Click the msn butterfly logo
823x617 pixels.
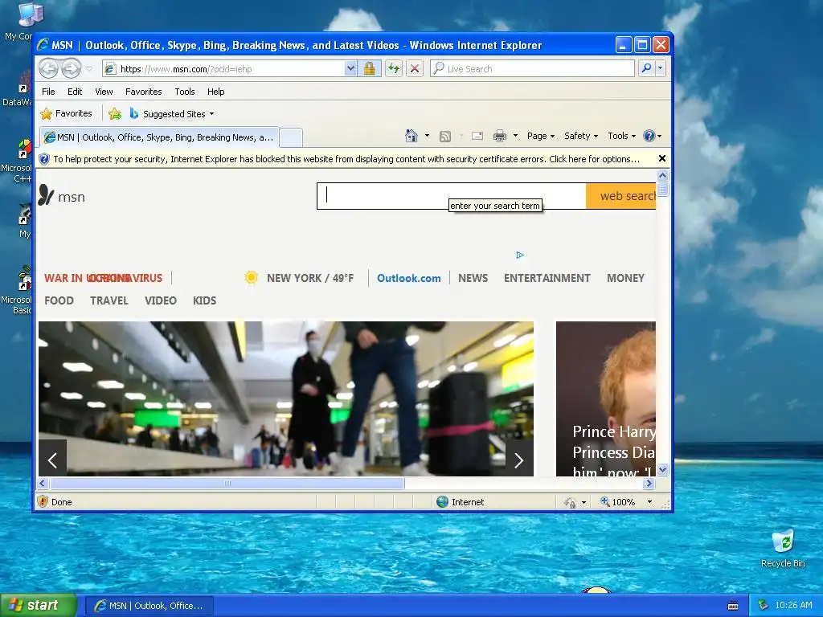pos(61,196)
